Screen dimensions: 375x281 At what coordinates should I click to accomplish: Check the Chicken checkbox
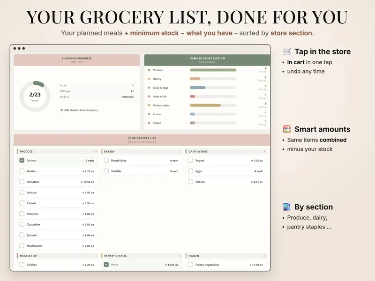click(x=22, y=265)
